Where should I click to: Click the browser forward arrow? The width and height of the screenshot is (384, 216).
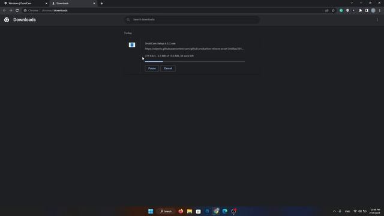11,11
